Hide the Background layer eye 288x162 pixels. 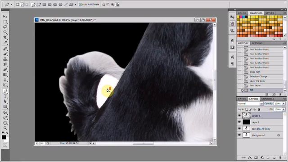coord(239,135)
